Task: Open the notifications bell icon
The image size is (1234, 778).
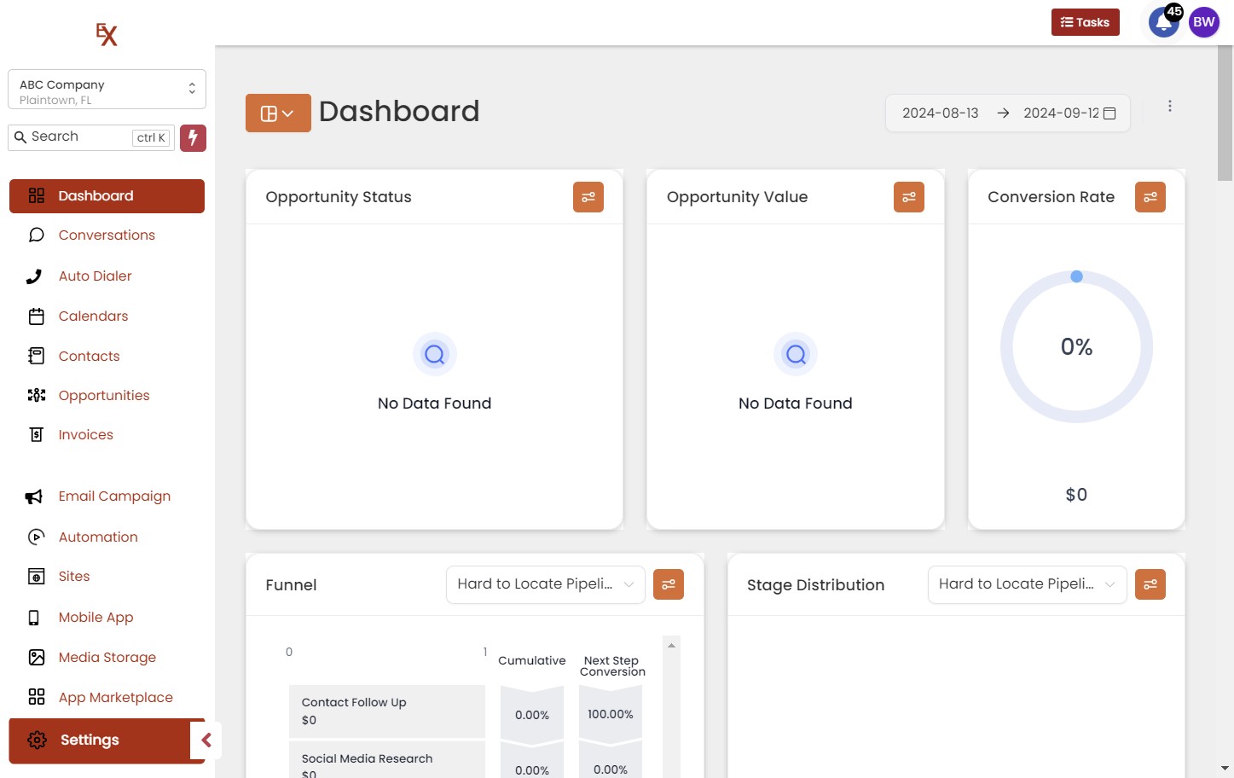Action: pyautogui.click(x=1162, y=23)
